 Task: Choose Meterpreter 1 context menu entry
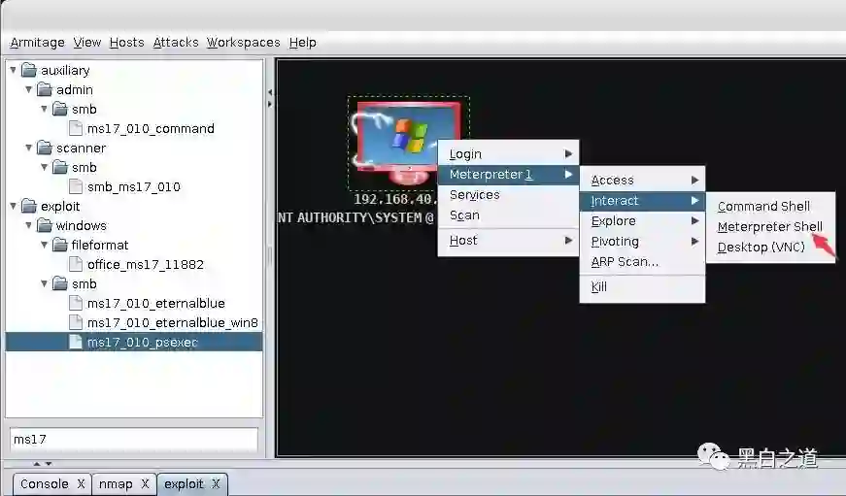pos(508,175)
